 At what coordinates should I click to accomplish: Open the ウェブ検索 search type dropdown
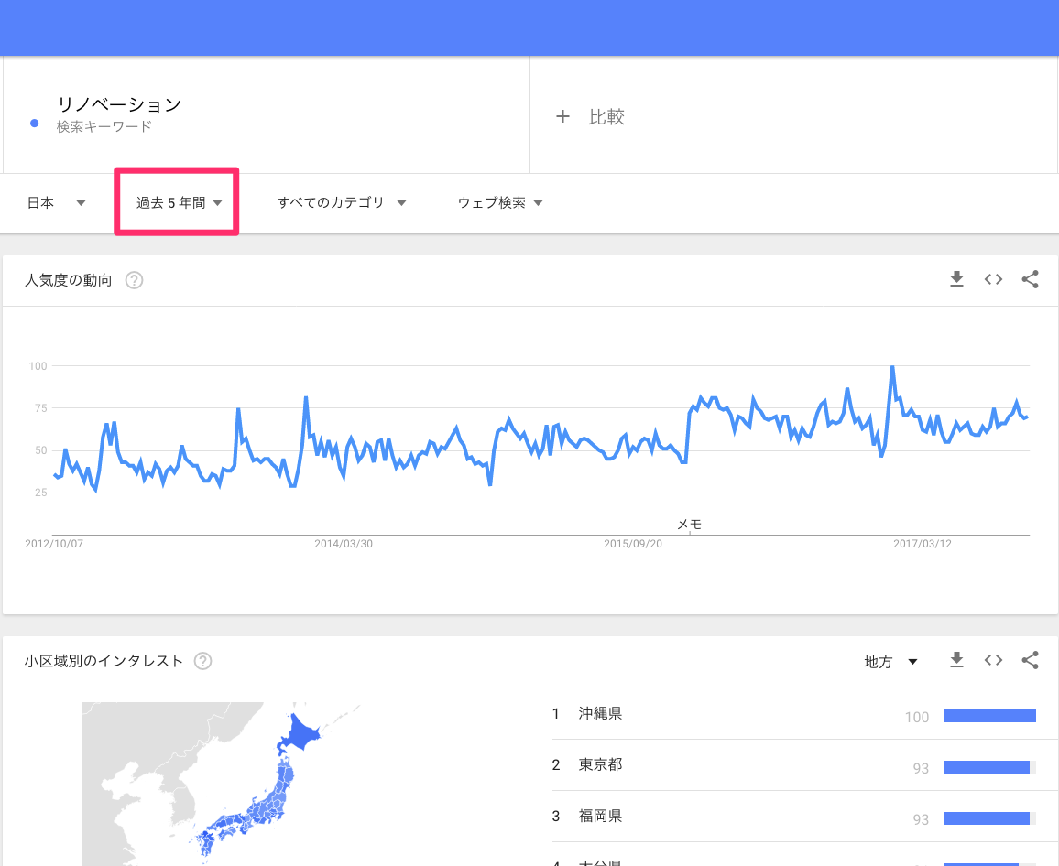click(x=500, y=203)
